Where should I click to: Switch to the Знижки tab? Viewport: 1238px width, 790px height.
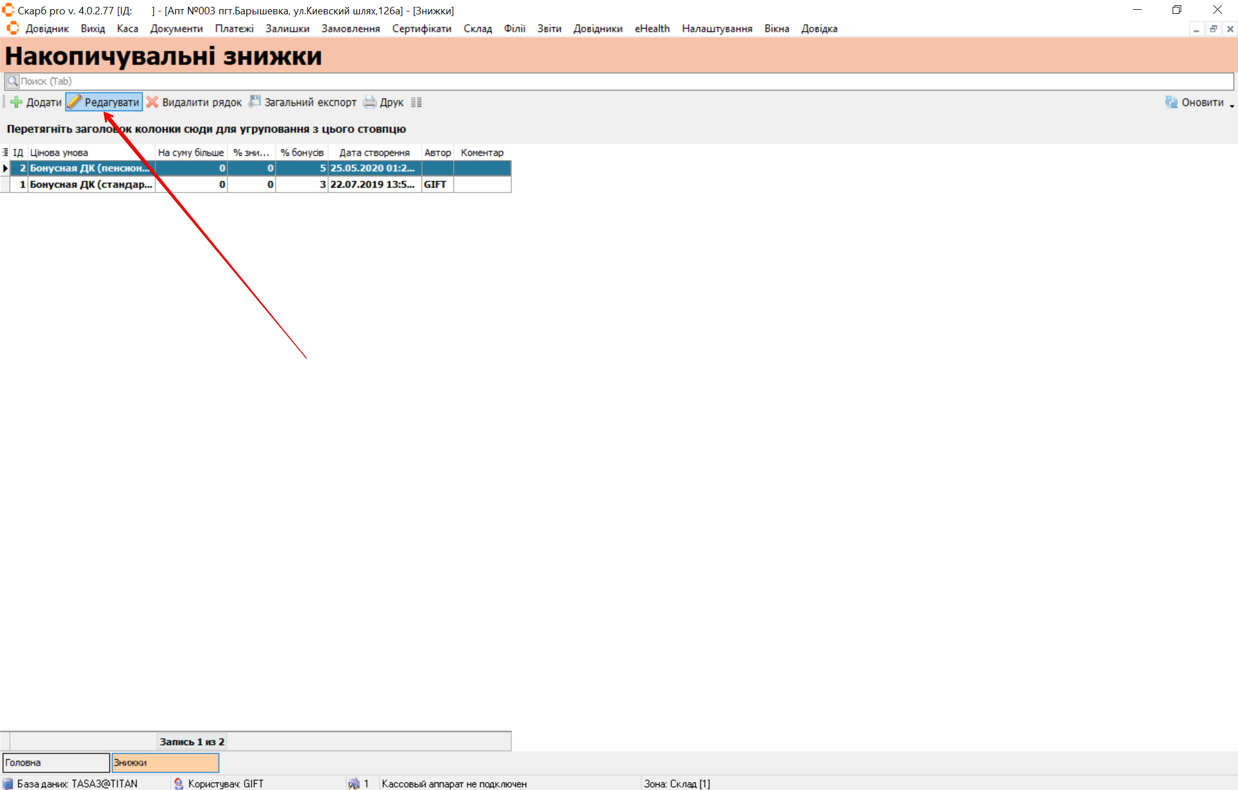pos(165,762)
